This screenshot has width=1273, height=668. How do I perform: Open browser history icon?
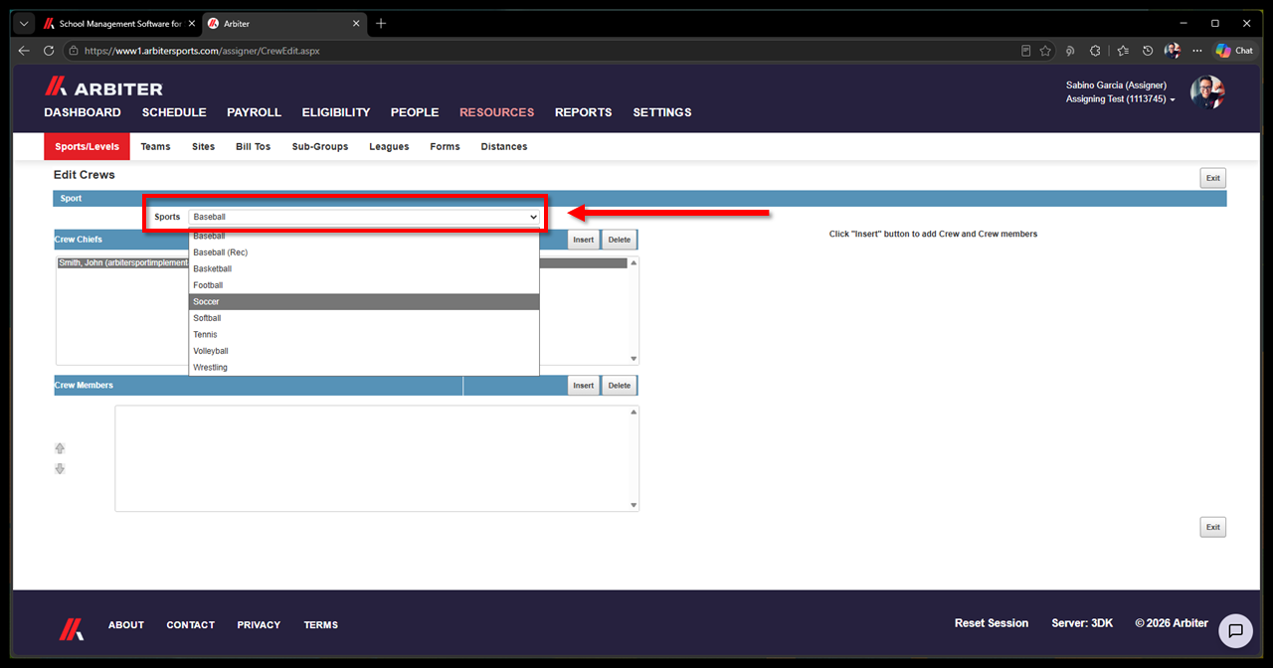point(1148,50)
